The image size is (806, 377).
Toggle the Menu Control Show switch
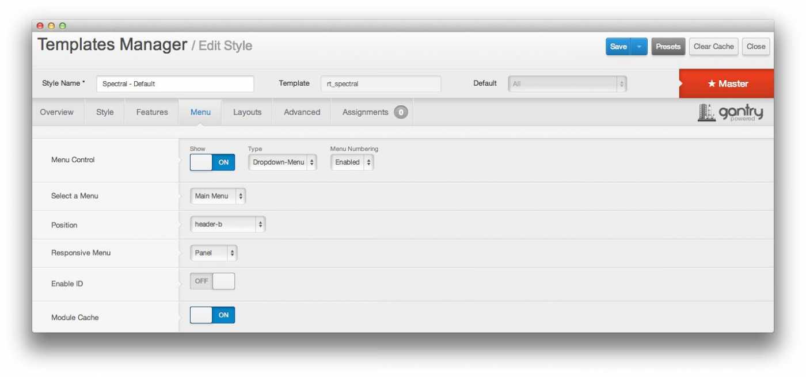pos(212,162)
